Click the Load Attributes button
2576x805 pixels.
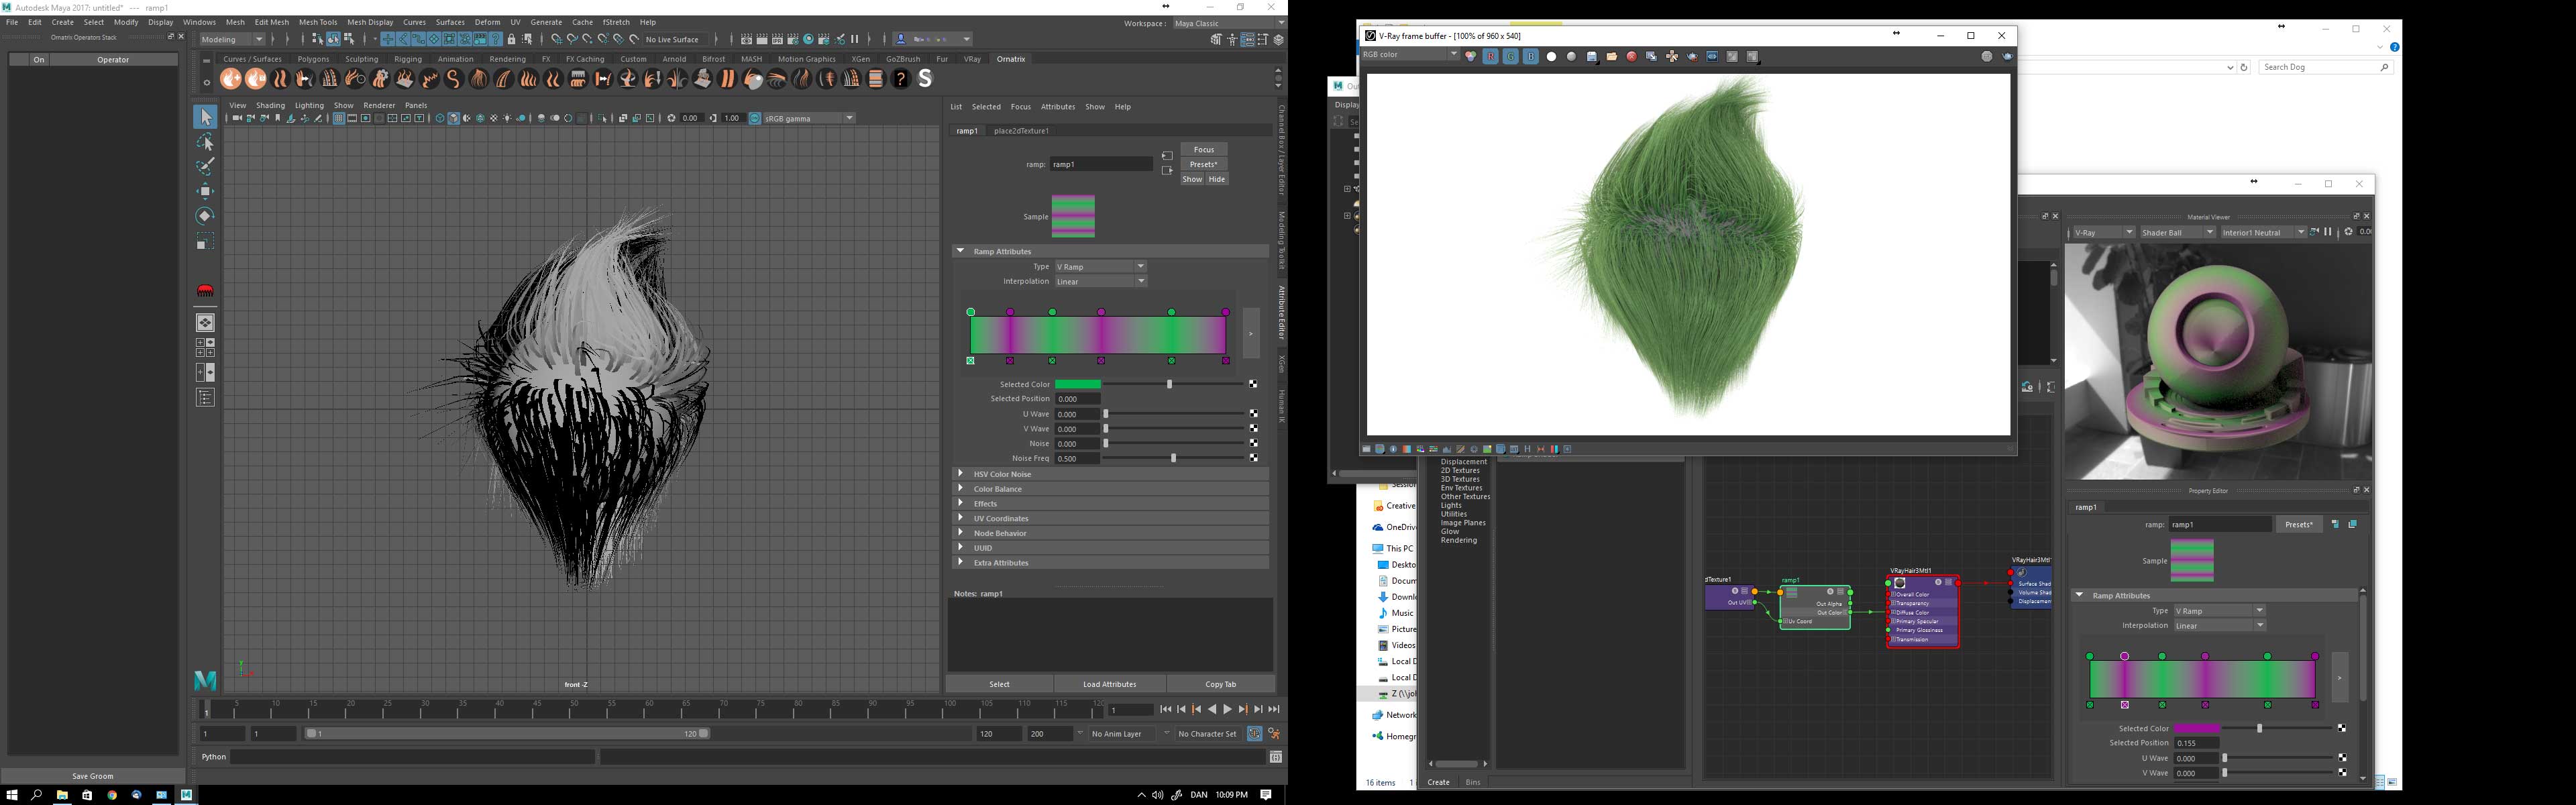(1109, 685)
